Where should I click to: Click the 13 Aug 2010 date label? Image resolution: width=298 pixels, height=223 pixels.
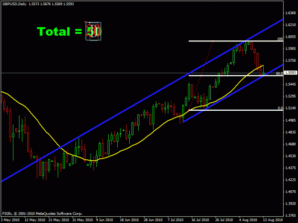(x=273, y=220)
